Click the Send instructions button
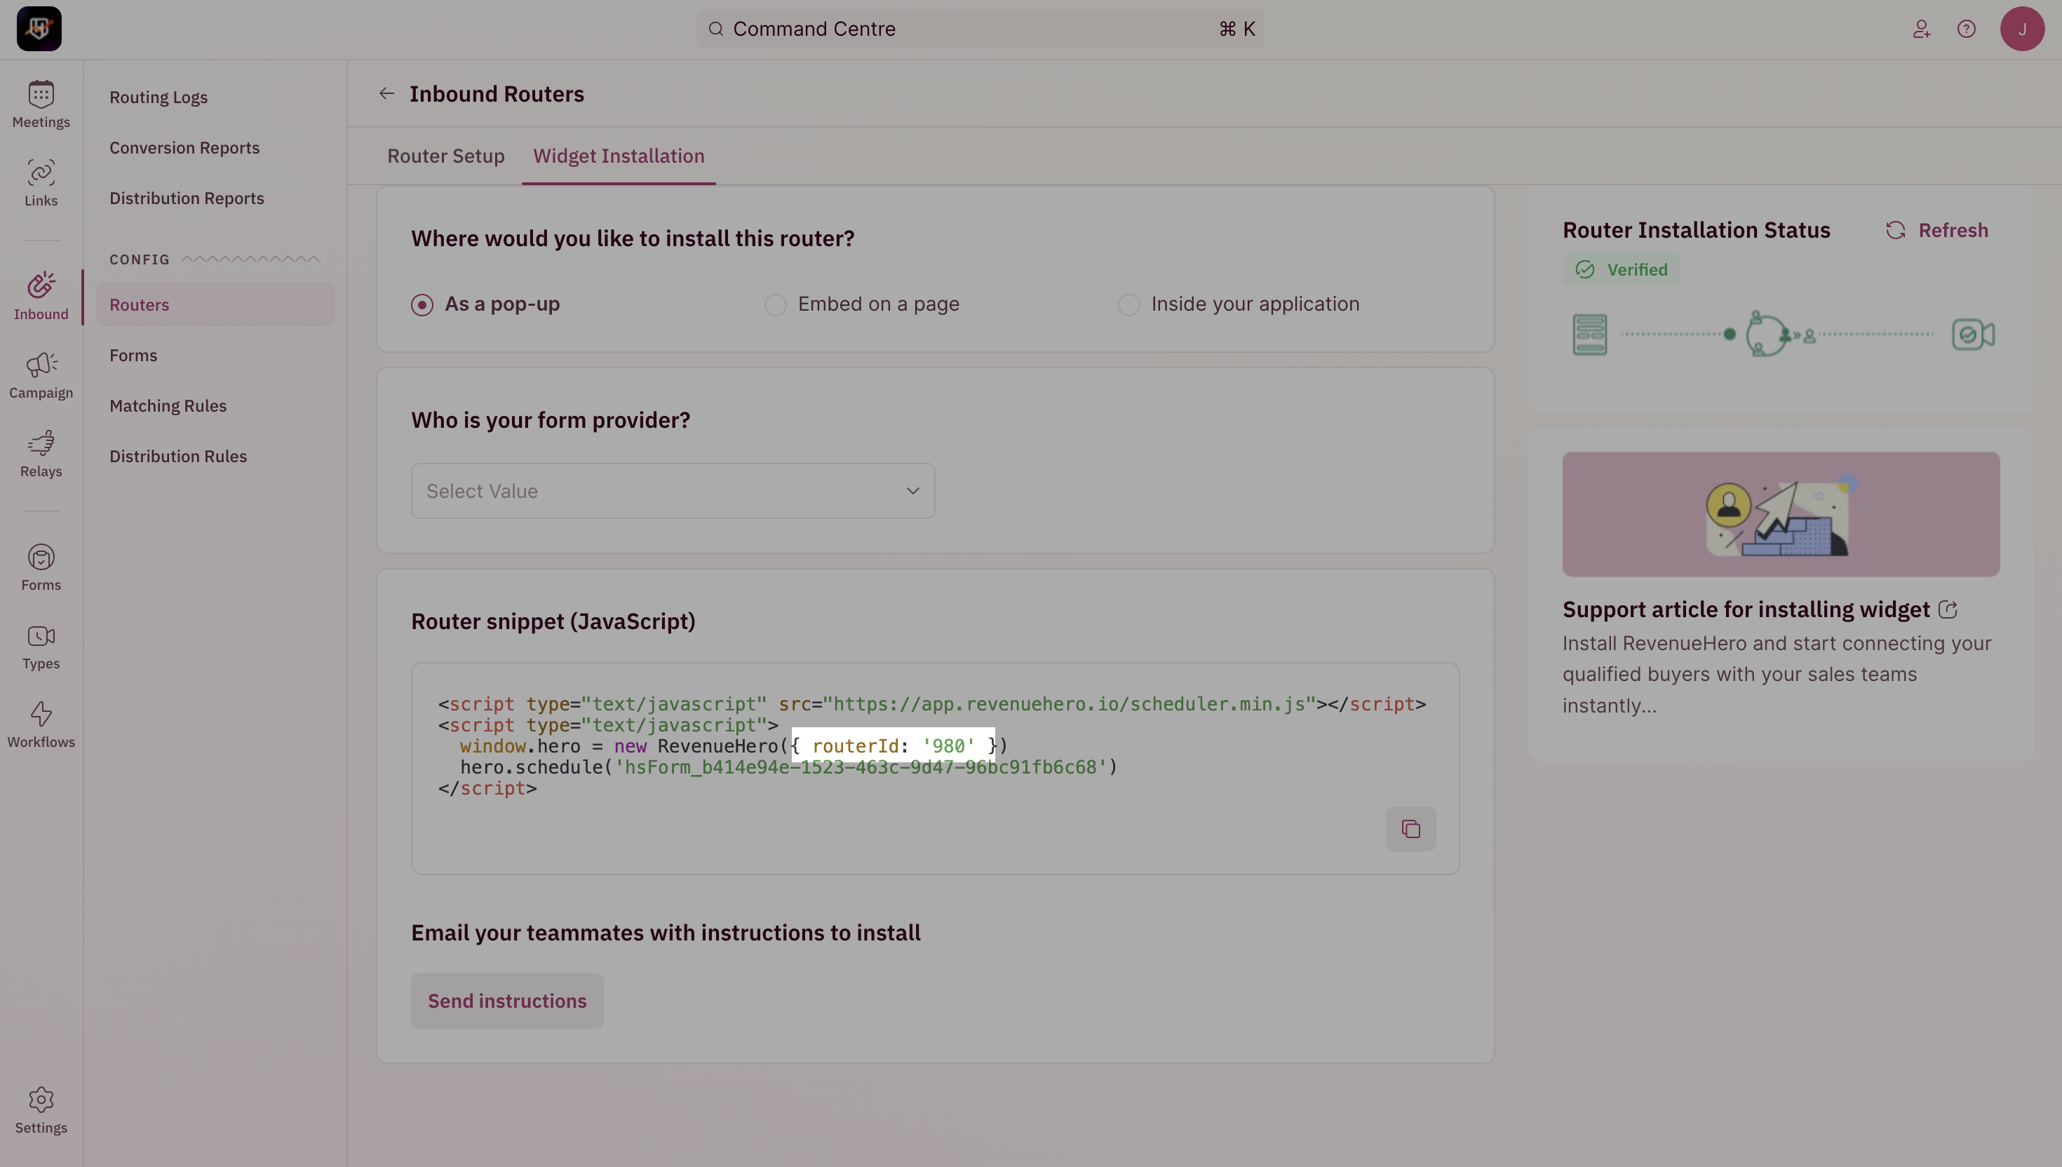2062x1167 pixels. pyautogui.click(x=506, y=1001)
